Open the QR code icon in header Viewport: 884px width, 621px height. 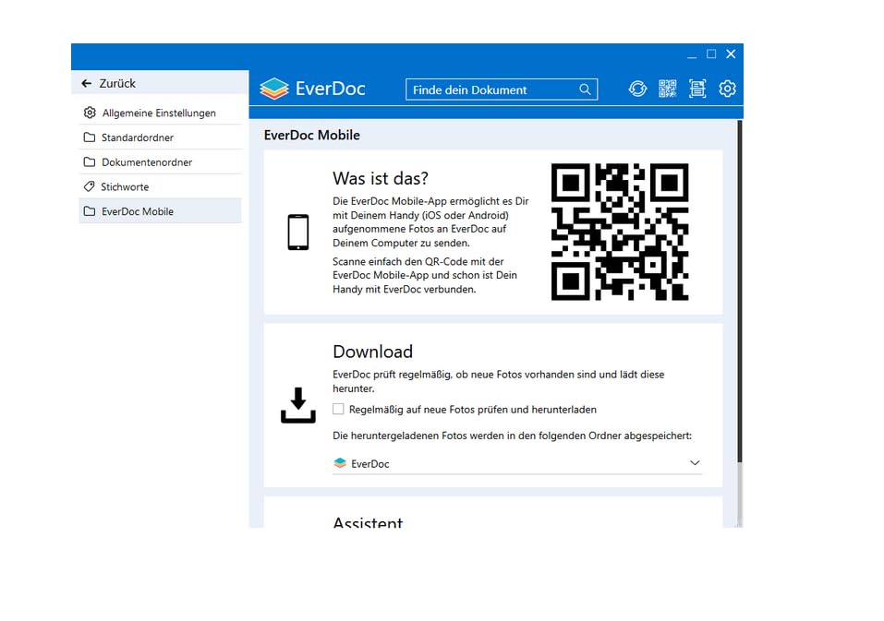tap(668, 89)
